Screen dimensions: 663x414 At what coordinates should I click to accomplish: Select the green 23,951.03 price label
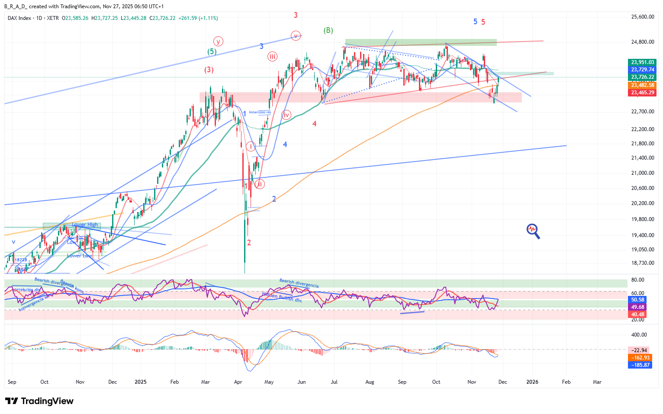(642, 62)
